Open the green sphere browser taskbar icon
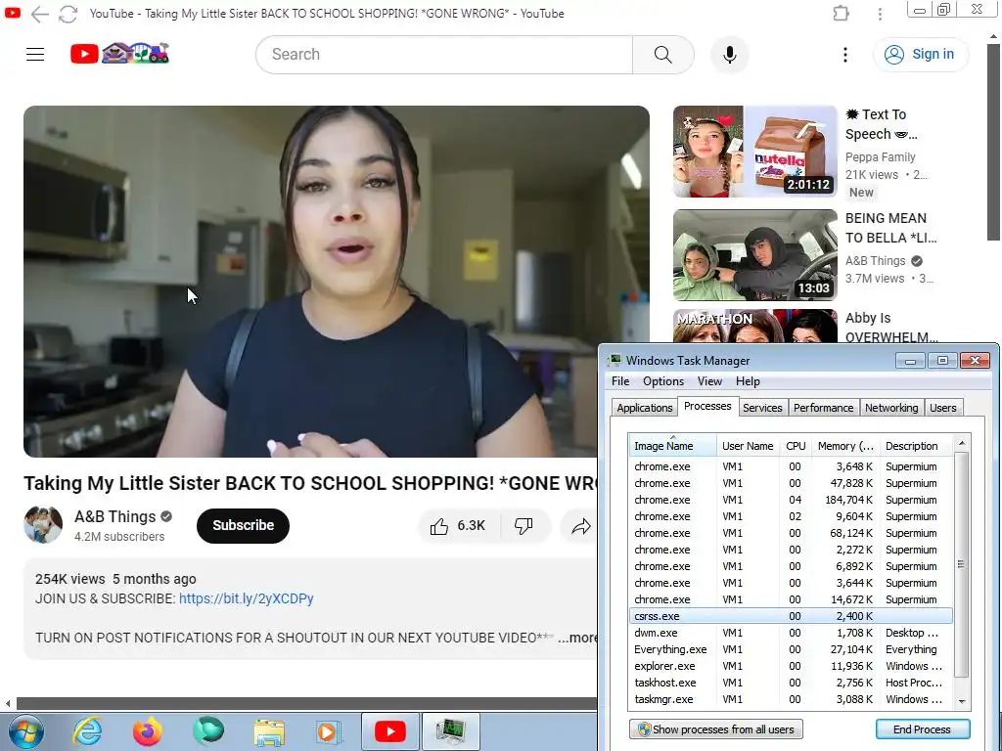The height and width of the screenshot is (751, 1002). 208,731
